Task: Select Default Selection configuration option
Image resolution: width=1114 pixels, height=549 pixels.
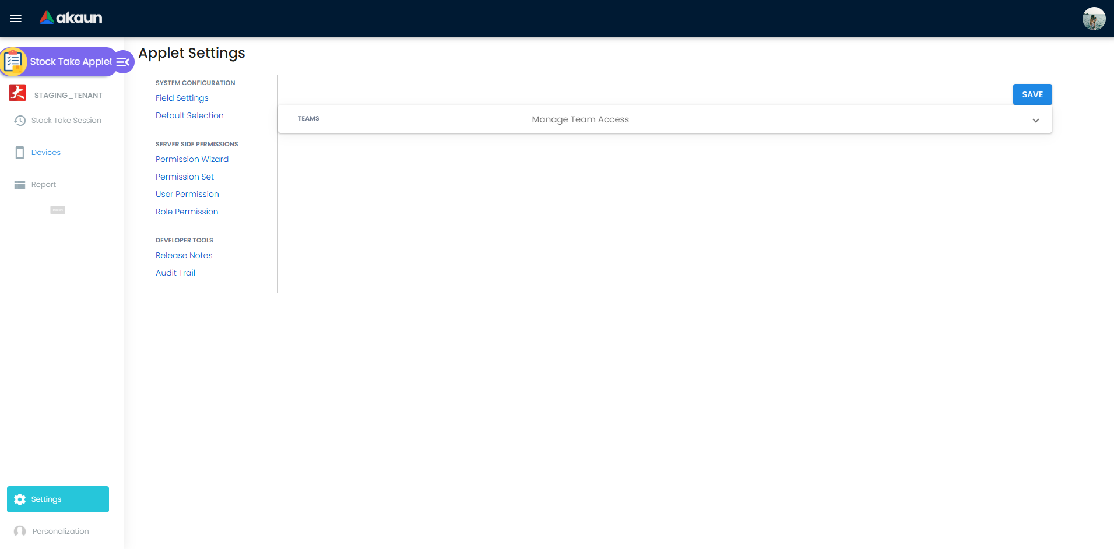Action: 189,115
